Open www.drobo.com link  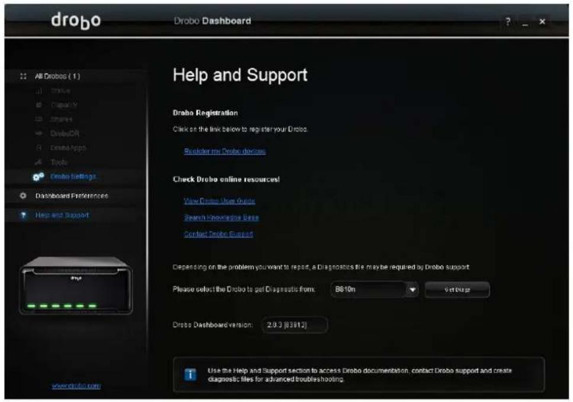point(76,385)
